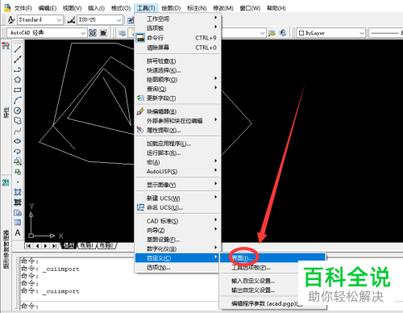Screen dimensions: 403x313
Task: Open the 文件(F) menu
Action: (23, 8)
